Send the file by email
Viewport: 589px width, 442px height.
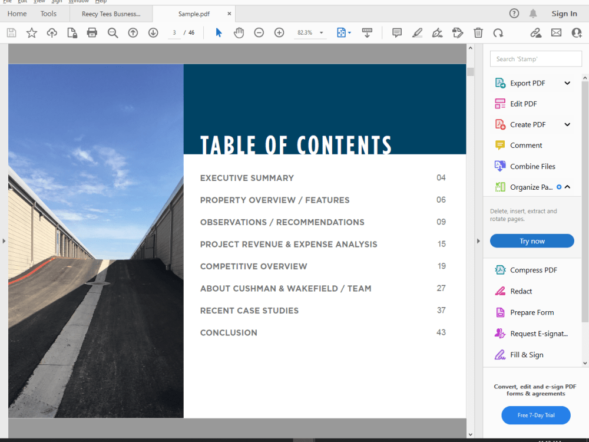click(557, 32)
